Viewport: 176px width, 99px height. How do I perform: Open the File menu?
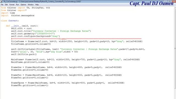coord(2,5)
